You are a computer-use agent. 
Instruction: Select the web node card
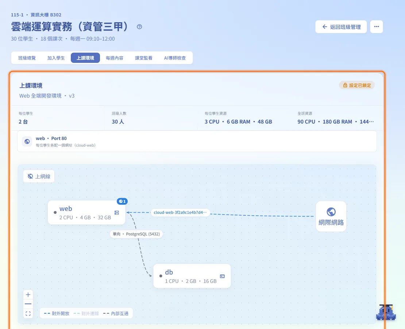(x=86, y=212)
